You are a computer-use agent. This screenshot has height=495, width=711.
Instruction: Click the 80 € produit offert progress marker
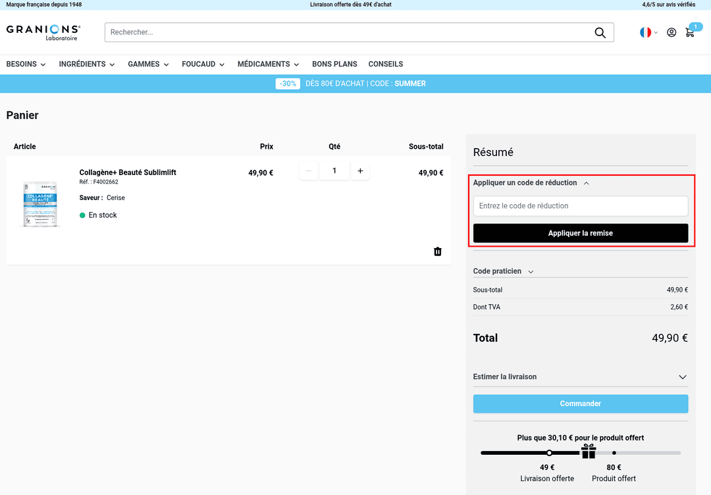(x=614, y=453)
